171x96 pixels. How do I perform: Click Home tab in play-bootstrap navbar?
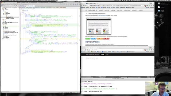click(103, 54)
